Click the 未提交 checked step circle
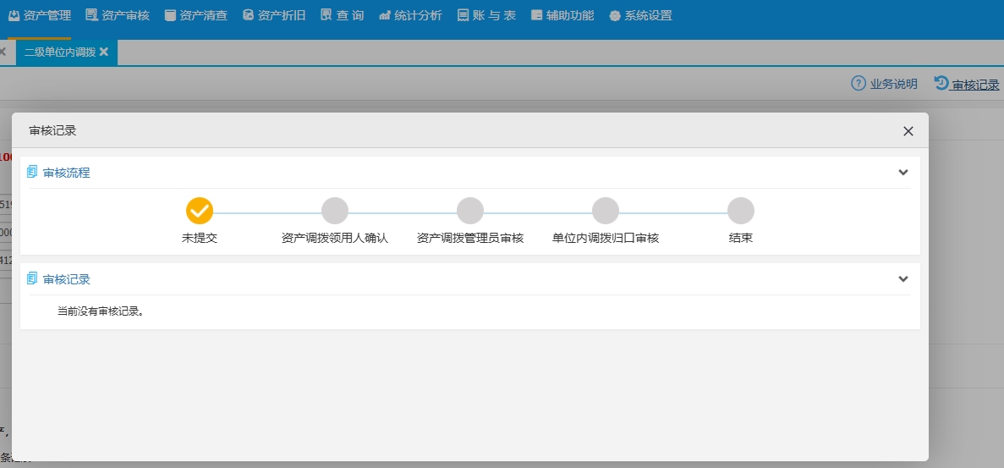Image resolution: width=1004 pixels, height=468 pixels. point(200,211)
